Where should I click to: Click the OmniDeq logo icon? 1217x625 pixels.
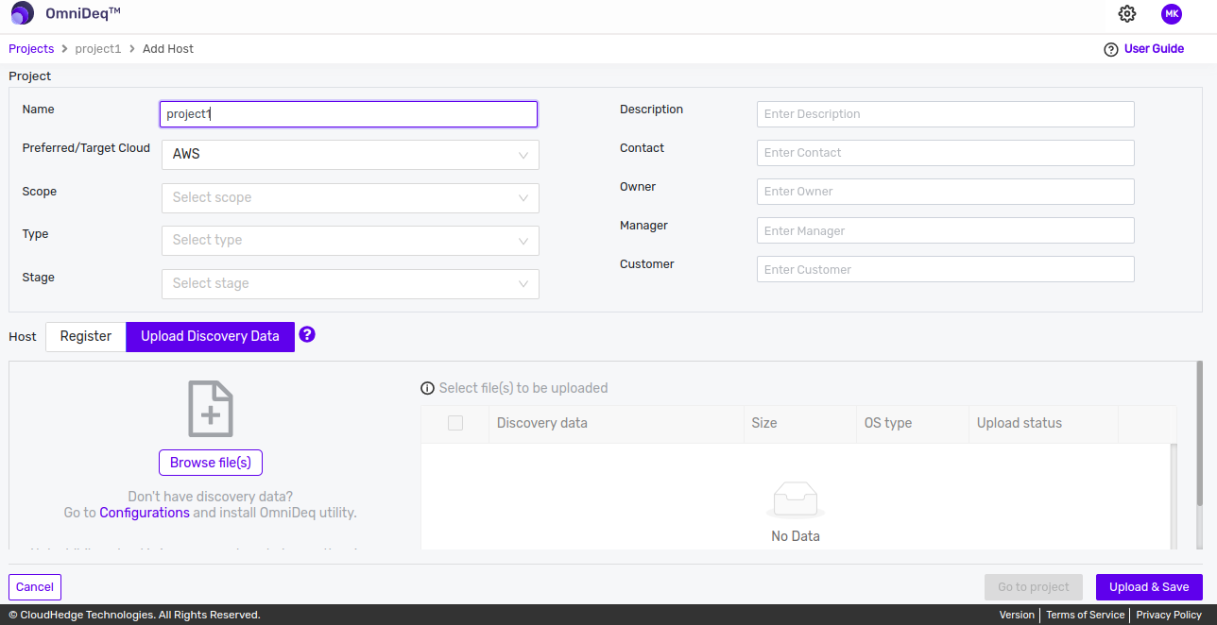click(x=23, y=13)
